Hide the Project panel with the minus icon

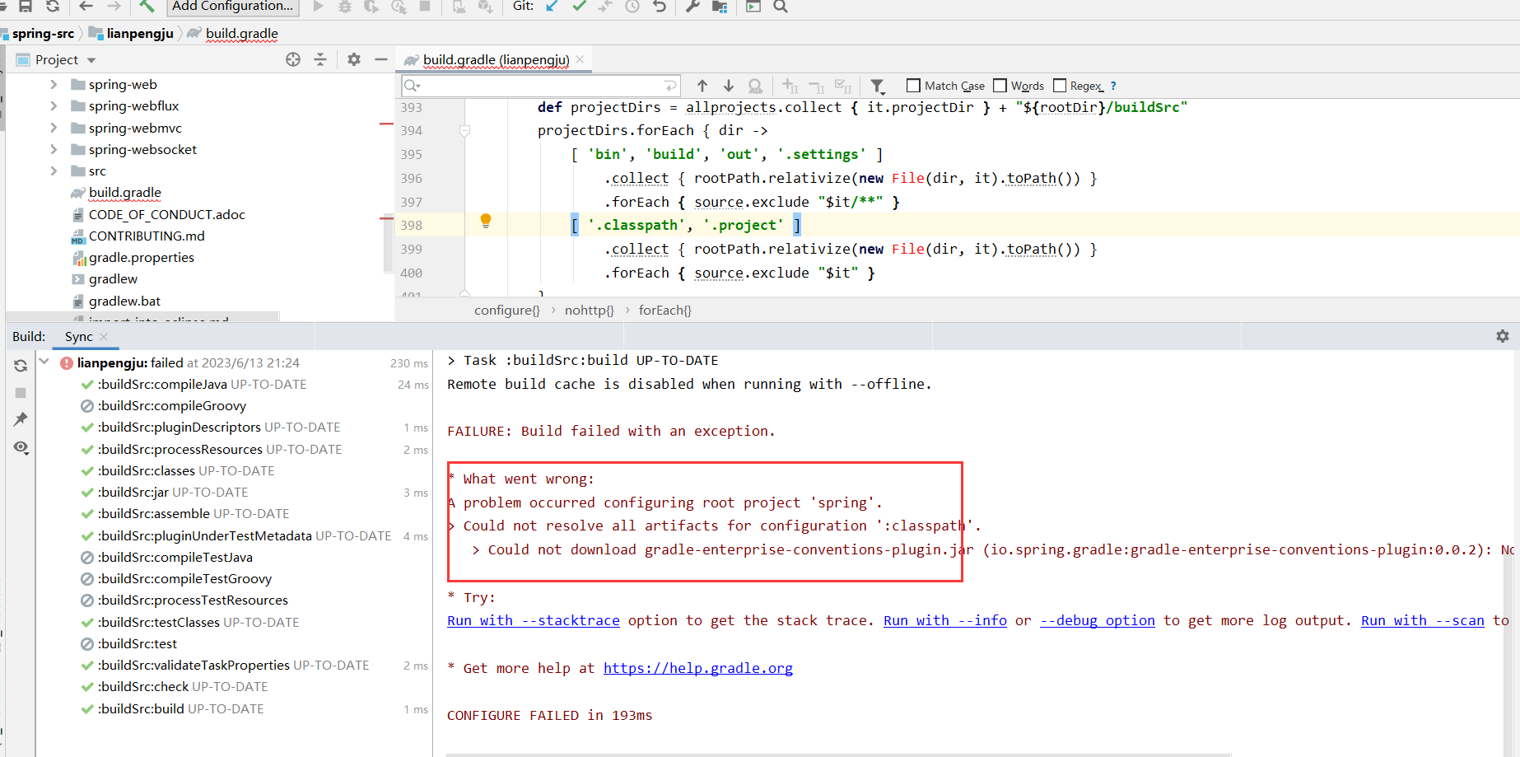pos(380,59)
